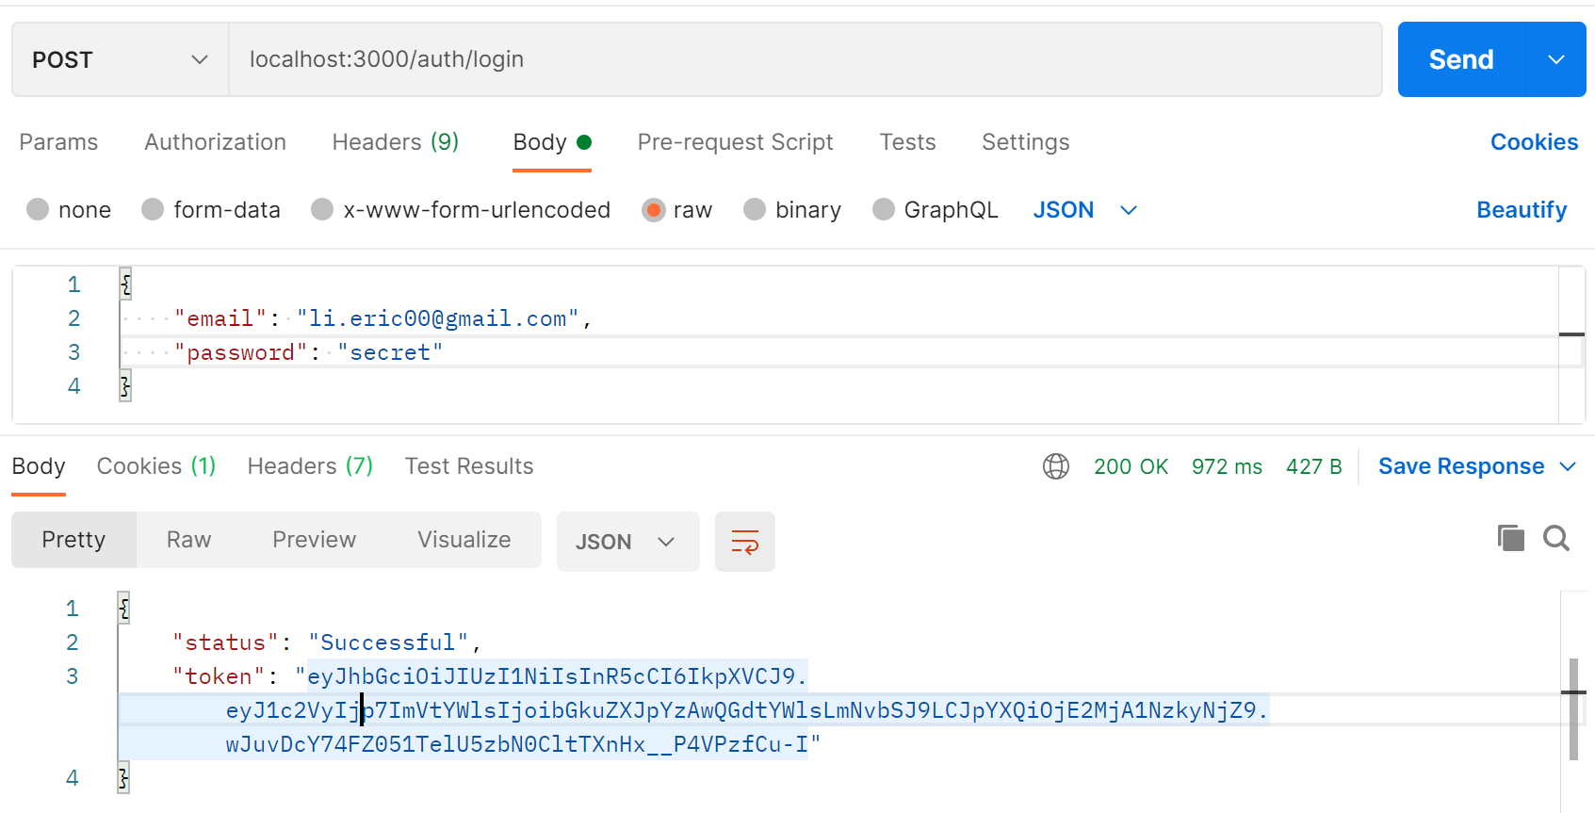1595x813 pixels.
Task: Click the email value li.eric00@gmail.com
Action: click(x=438, y=318)
